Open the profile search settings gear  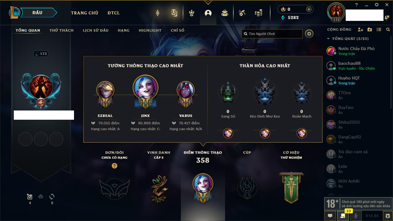coord(309,34)
